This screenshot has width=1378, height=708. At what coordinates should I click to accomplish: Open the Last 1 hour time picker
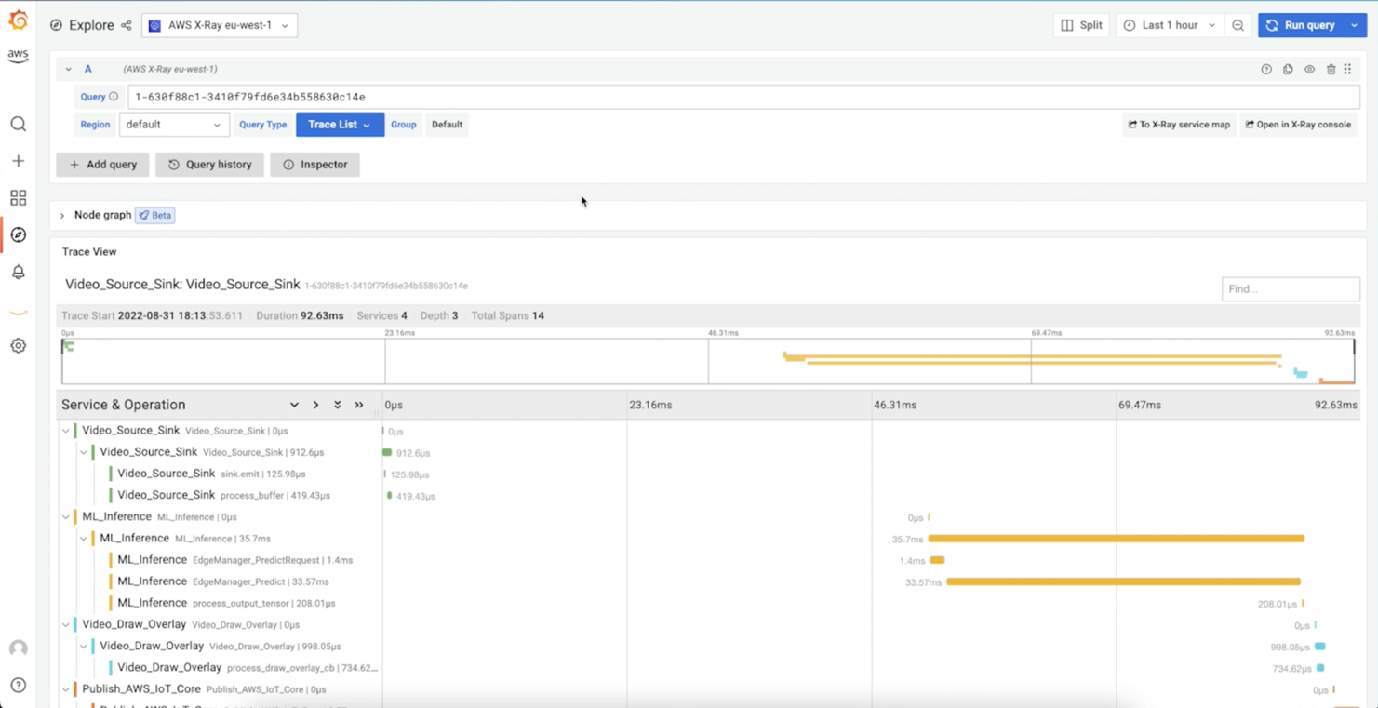coord(1170,25)
